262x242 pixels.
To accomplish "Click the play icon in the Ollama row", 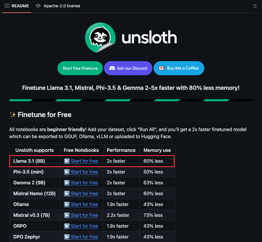I will point(67,205).
